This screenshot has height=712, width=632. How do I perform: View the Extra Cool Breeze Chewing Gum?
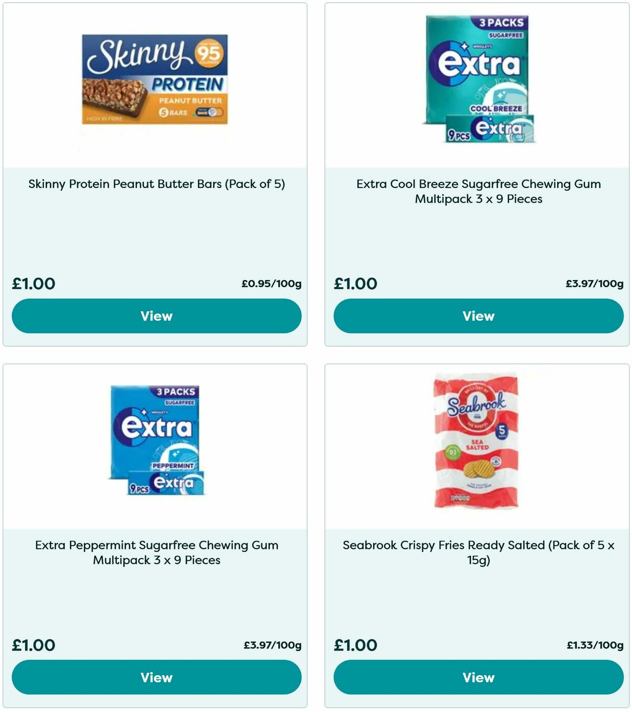point(478,316)
